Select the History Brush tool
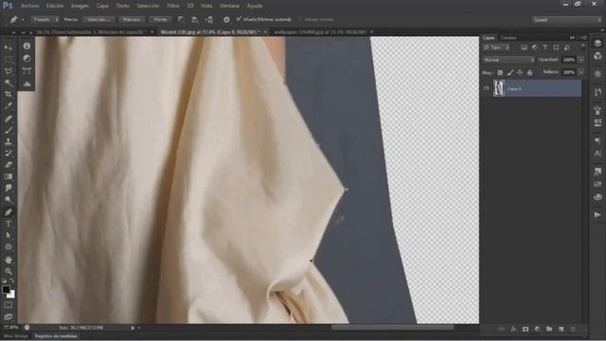The height and width of the screenshot is (341, 606). coord(9,153)
